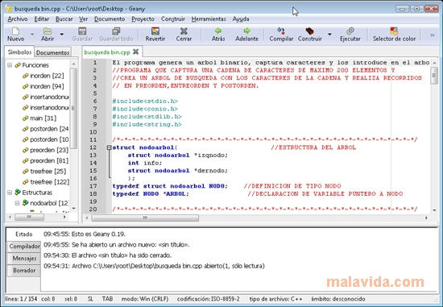Click the 'codificación: ISO-8859-2' status text
This screenshot has height=307, width=443.
click(209, 299)
